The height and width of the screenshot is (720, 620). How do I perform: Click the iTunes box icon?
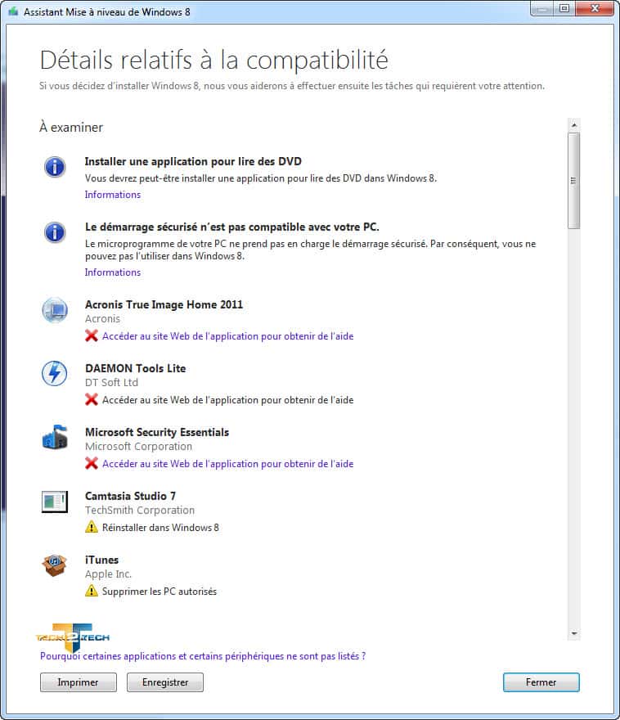[55, 565]
